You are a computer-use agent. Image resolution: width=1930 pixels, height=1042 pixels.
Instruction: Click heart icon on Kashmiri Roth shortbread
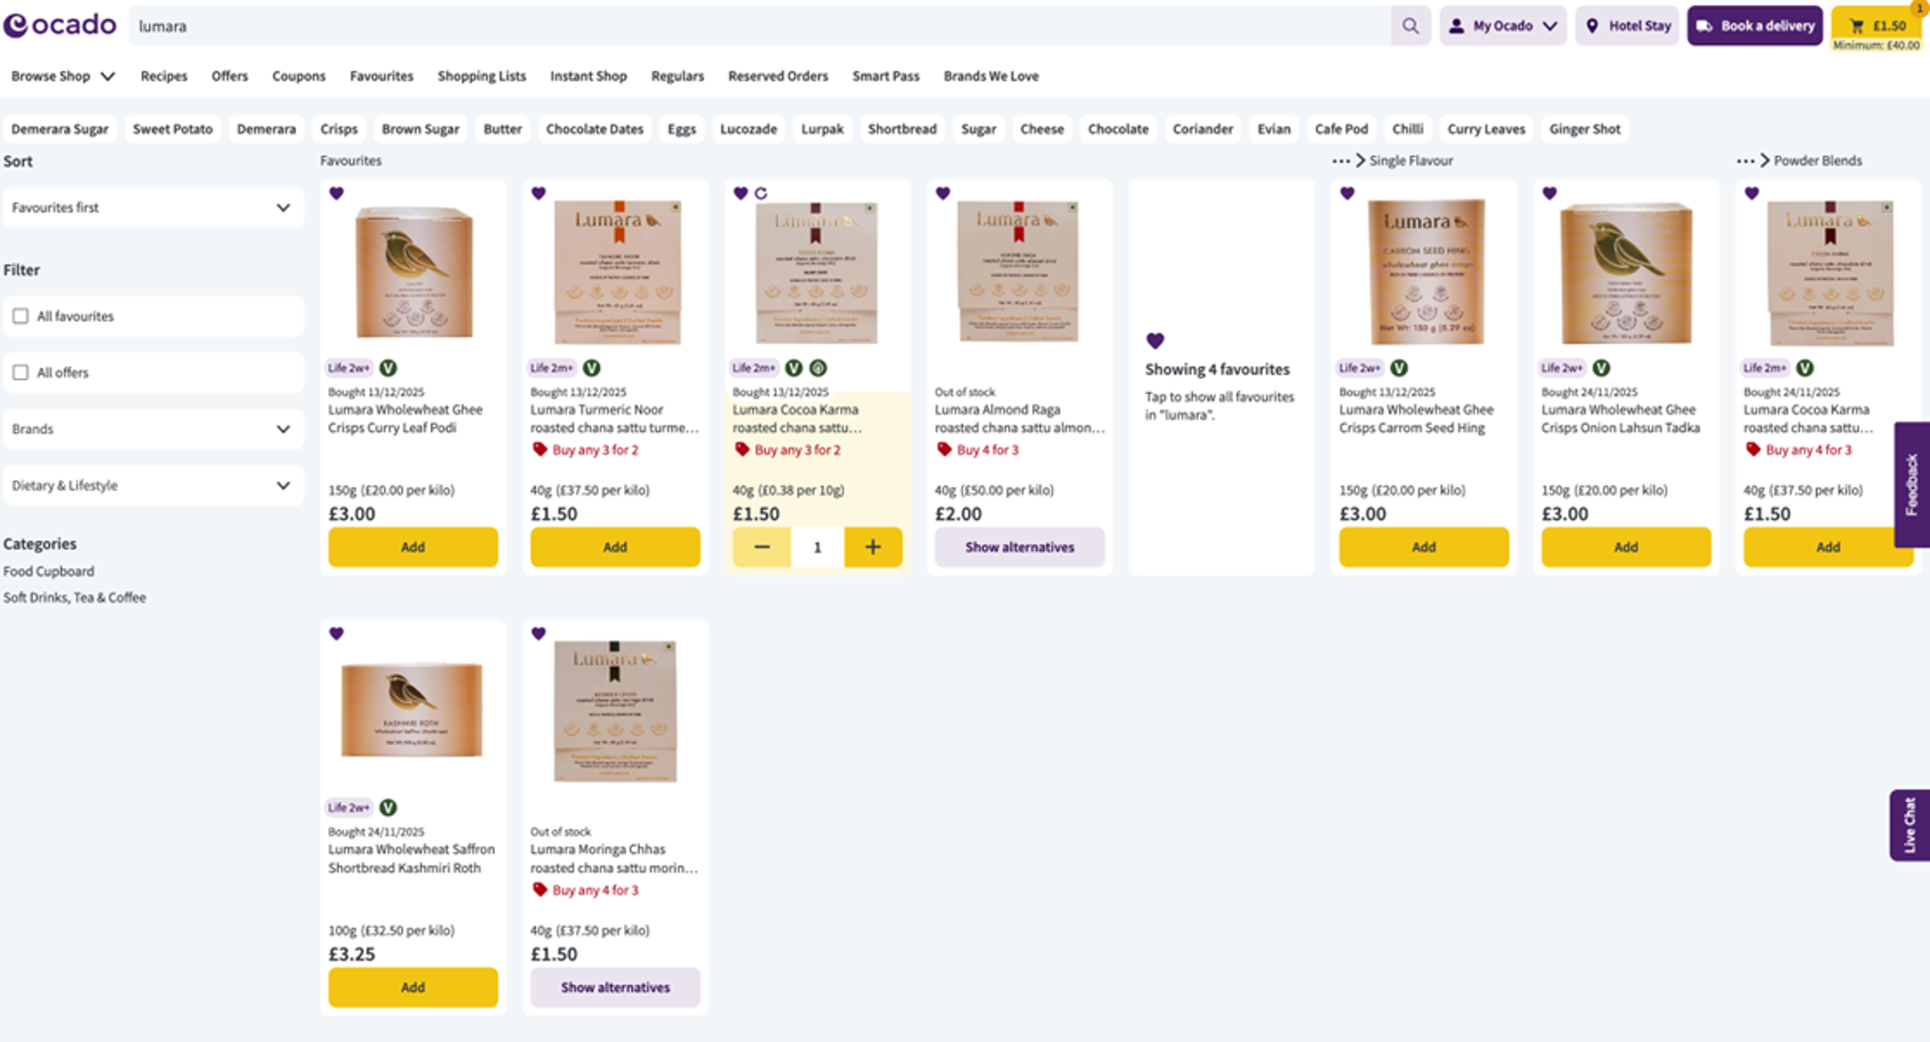coord(337,634)
